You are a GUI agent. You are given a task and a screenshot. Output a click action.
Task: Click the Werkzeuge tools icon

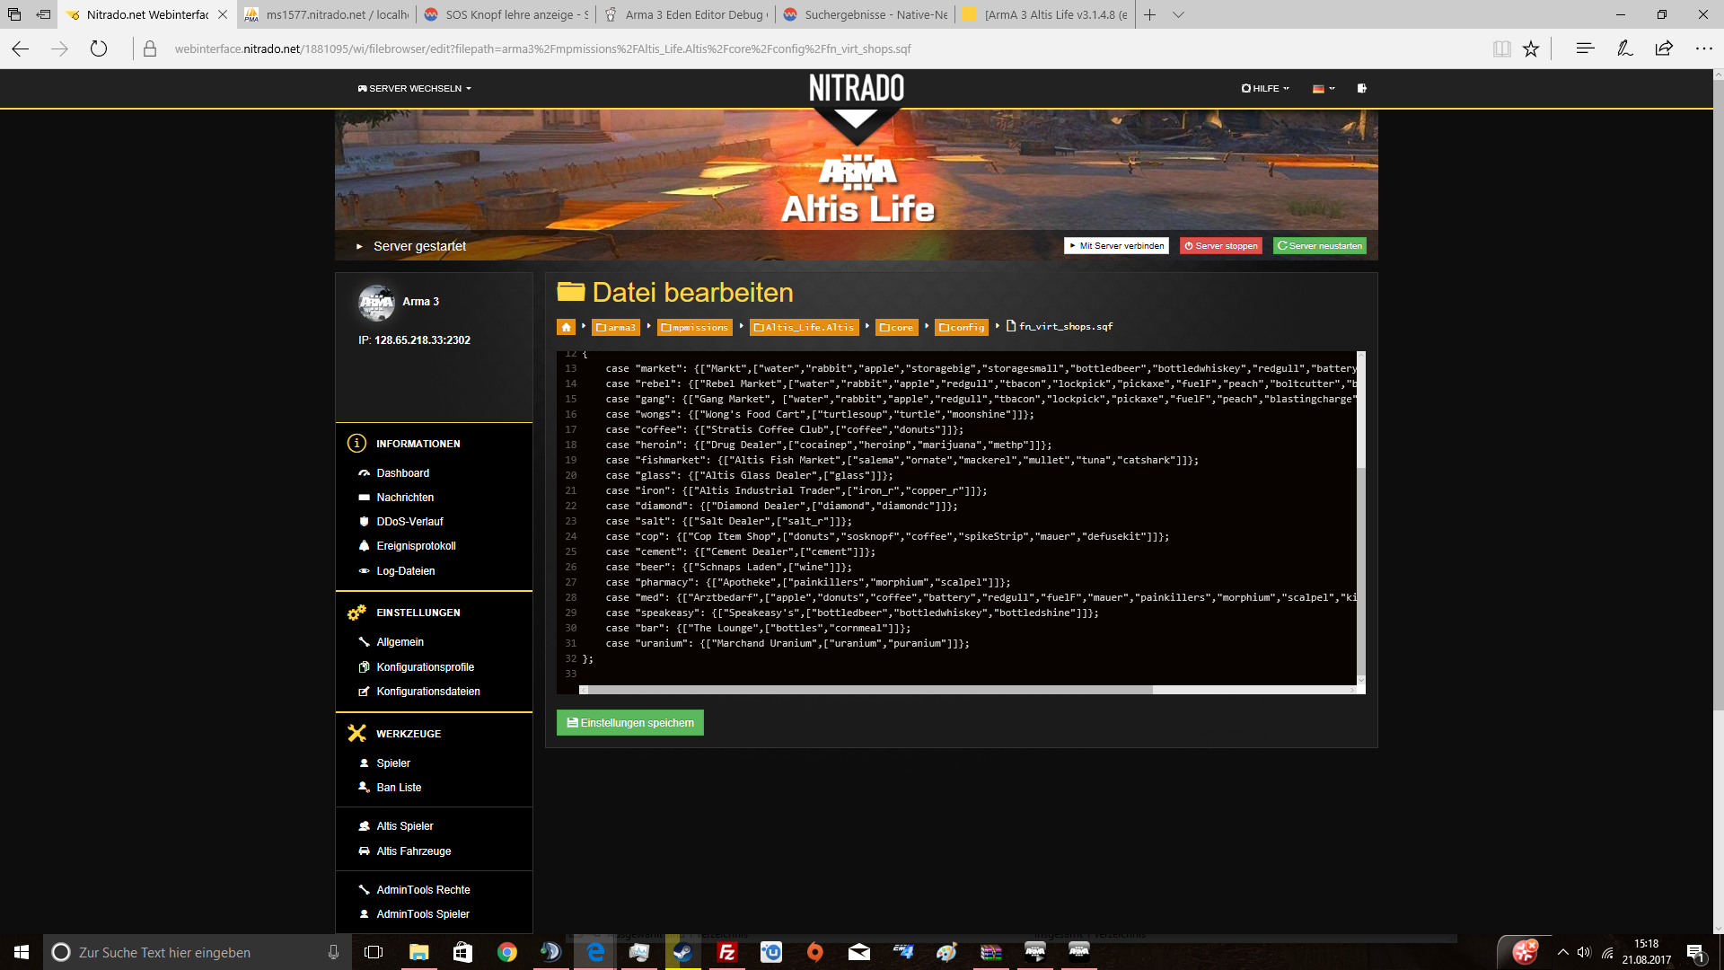pos(356,734)
